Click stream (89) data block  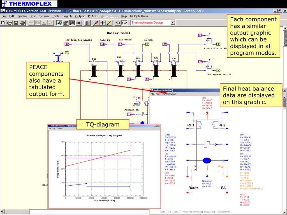(246, 142)
